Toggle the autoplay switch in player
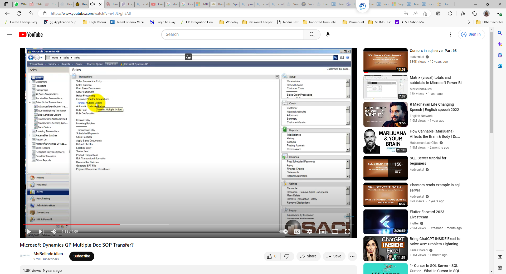This screenshot has height=274, width=506. click(x=284, y=232)
